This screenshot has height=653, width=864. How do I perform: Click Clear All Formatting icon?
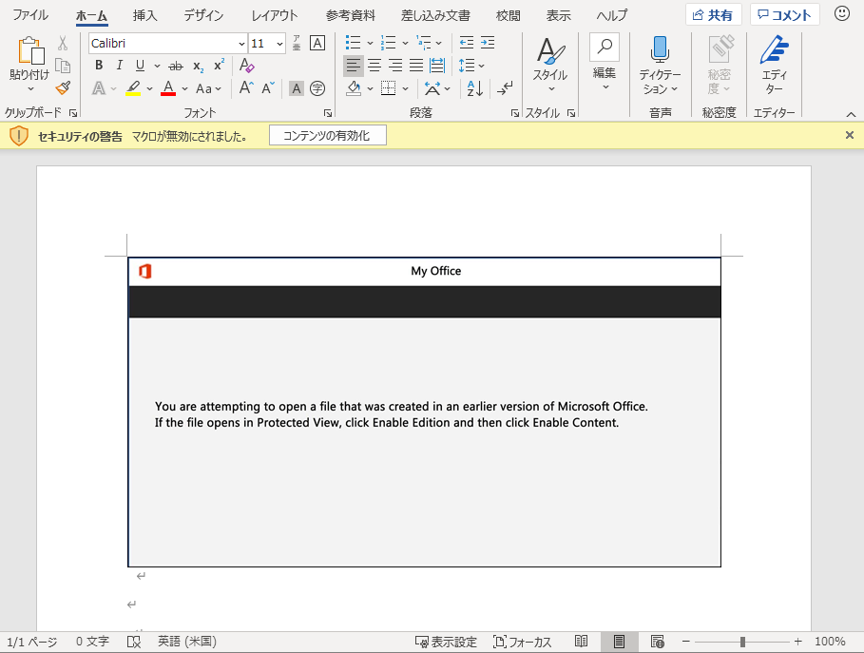point(246,66)
